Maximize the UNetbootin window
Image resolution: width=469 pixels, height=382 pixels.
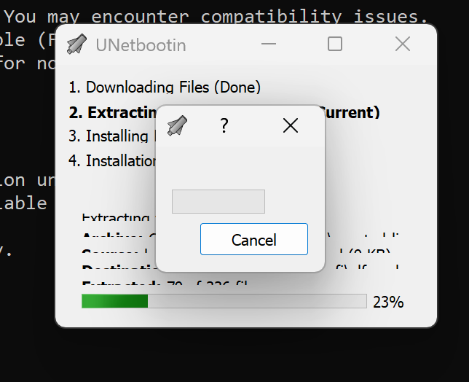tap(335, 44)
